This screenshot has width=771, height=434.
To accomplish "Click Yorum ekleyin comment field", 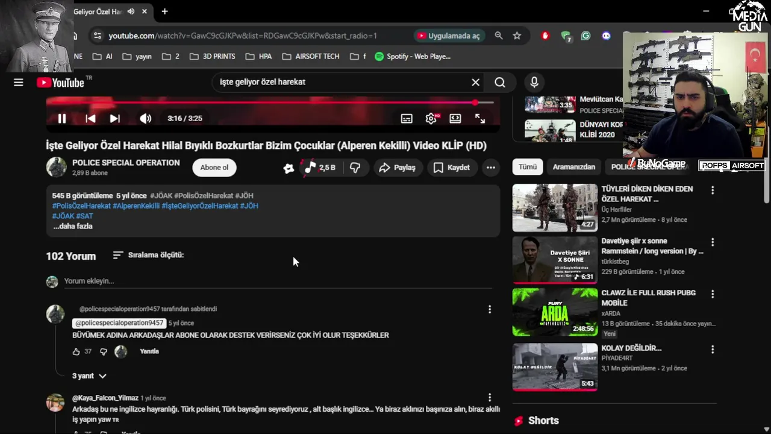I will coord(277,281).
